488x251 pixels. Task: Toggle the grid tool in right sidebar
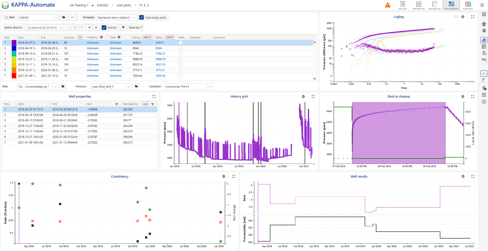point(484,95)
